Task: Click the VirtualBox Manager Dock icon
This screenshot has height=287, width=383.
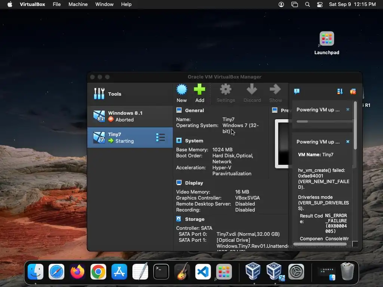Action: pos(253,271)
